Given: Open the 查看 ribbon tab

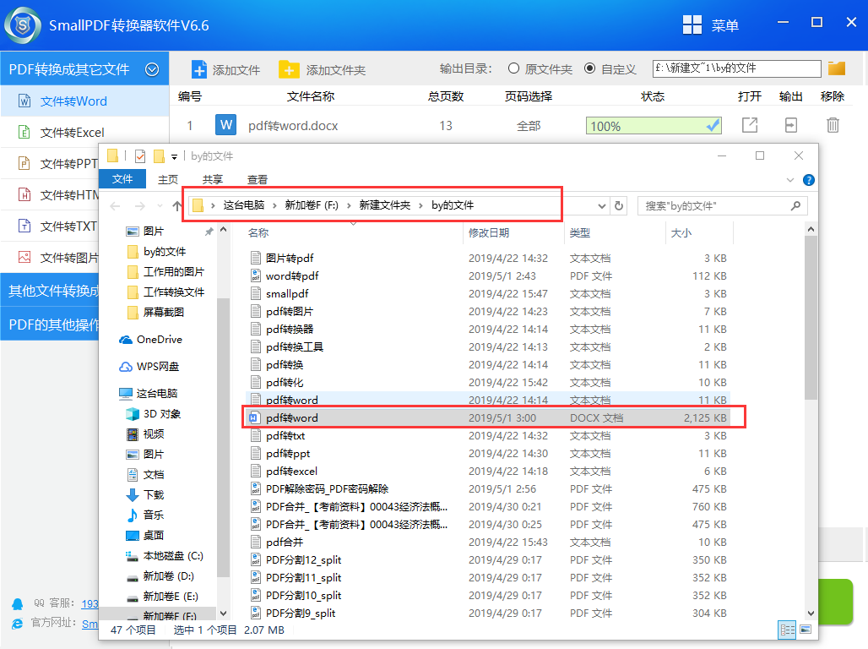Looking at the screenshot, I should pyautogui.click(x=258, y=179).
